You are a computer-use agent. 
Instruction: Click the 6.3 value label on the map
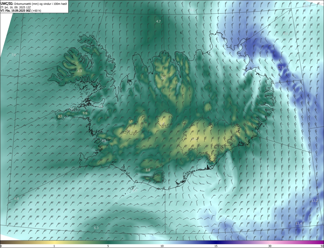96,228
